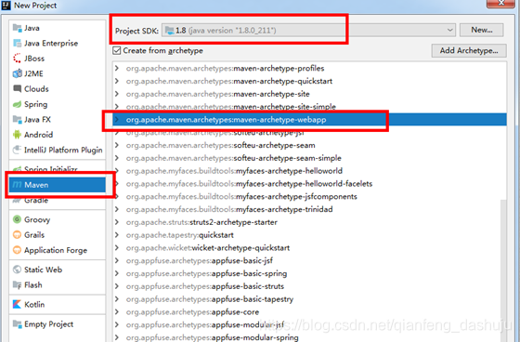Select the Maven icon
Screen dimensions: 520x342
pos(17,185)
